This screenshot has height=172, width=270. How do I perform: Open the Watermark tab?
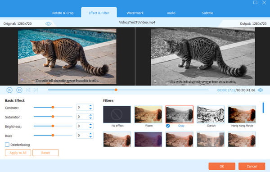pos(135,13)
